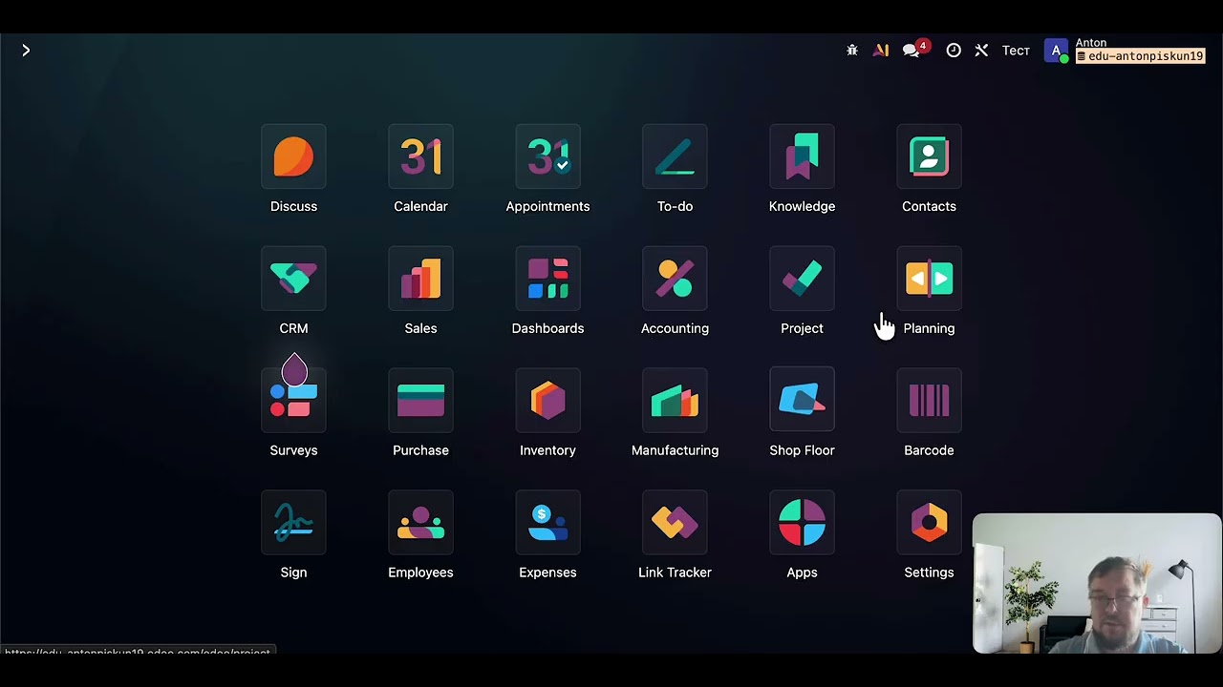Launch the CRM app

[293, 279]
